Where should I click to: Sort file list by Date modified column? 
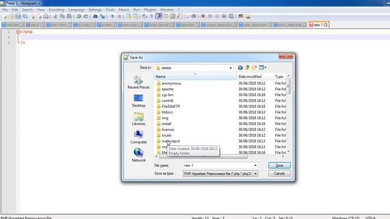tap(255, 77)
